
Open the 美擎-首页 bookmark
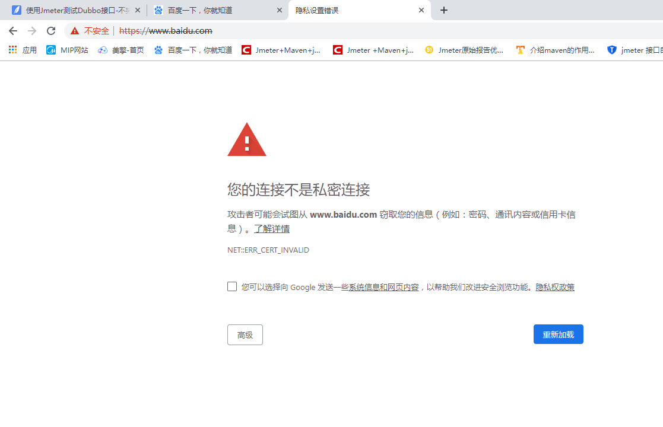point(121,50)
